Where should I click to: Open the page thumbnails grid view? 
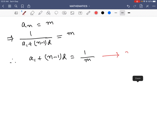[x=9, y=6]
